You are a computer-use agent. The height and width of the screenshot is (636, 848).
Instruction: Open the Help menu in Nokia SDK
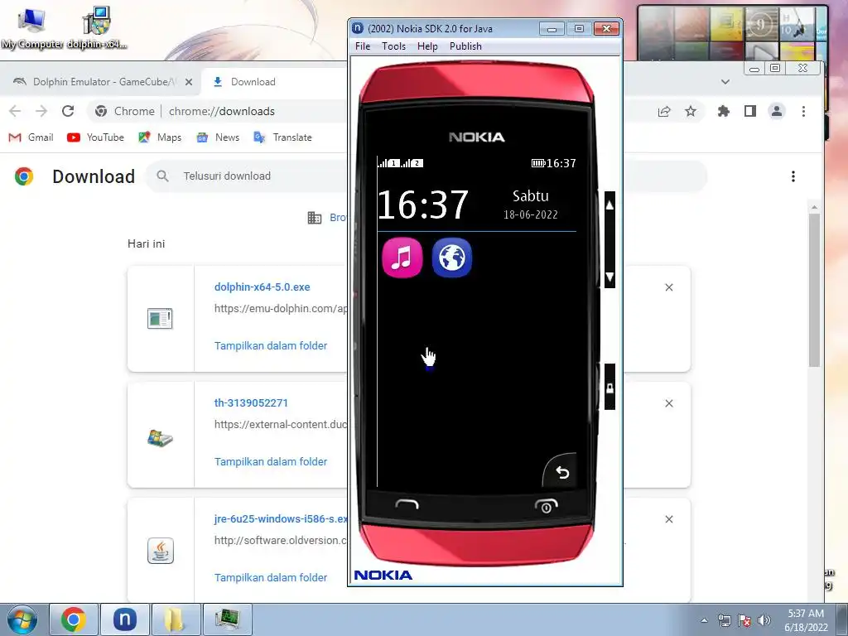tap(427, 46)
